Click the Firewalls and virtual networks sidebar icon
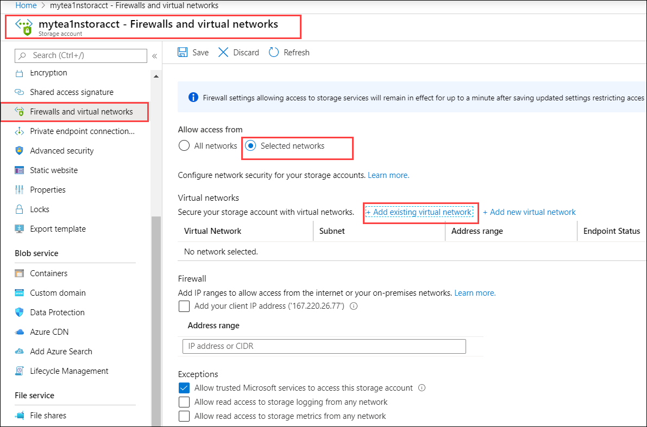The width and height of the screenshot is (647, 427). click(20, 112)
